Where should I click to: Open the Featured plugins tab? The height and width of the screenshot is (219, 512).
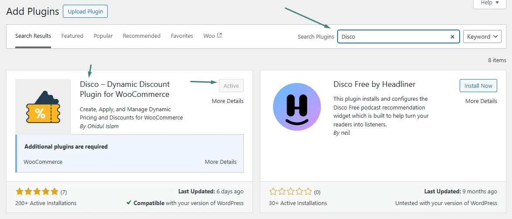click(72, 36)
